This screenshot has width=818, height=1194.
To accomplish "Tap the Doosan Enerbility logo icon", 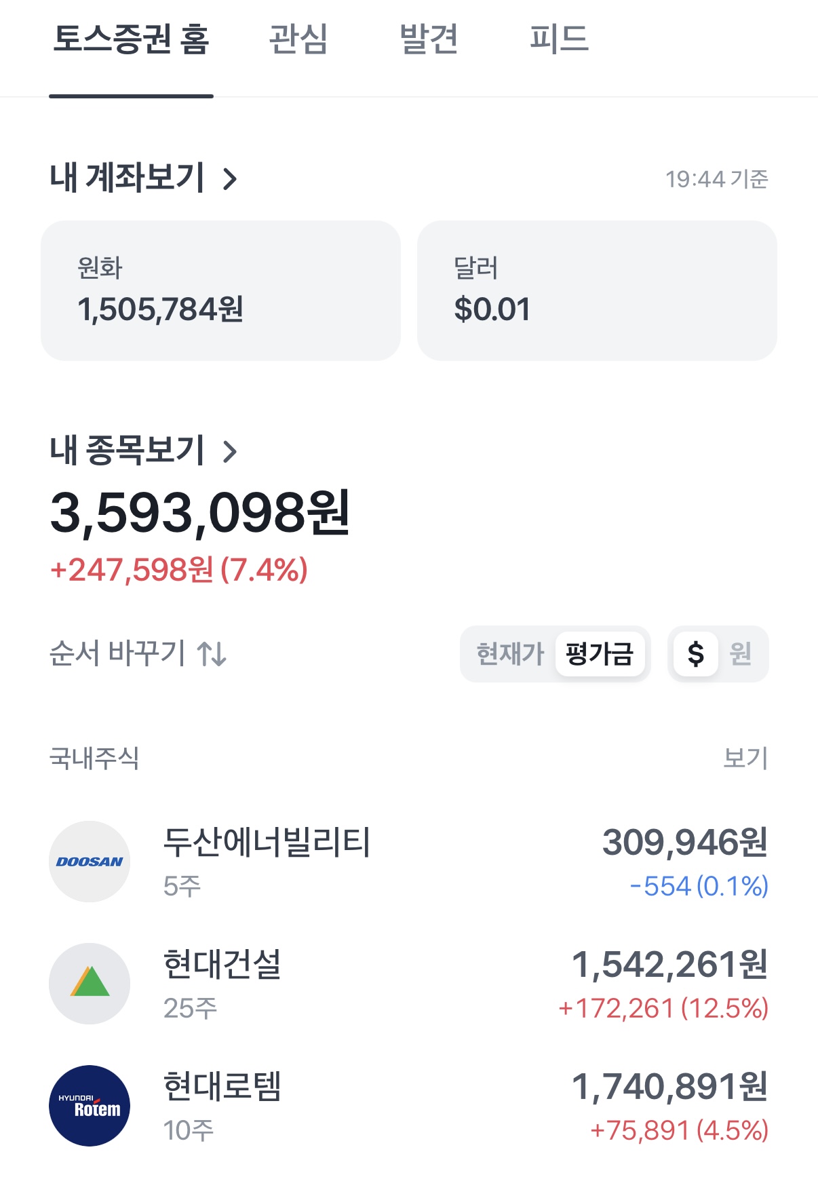I will coord(90,862).
